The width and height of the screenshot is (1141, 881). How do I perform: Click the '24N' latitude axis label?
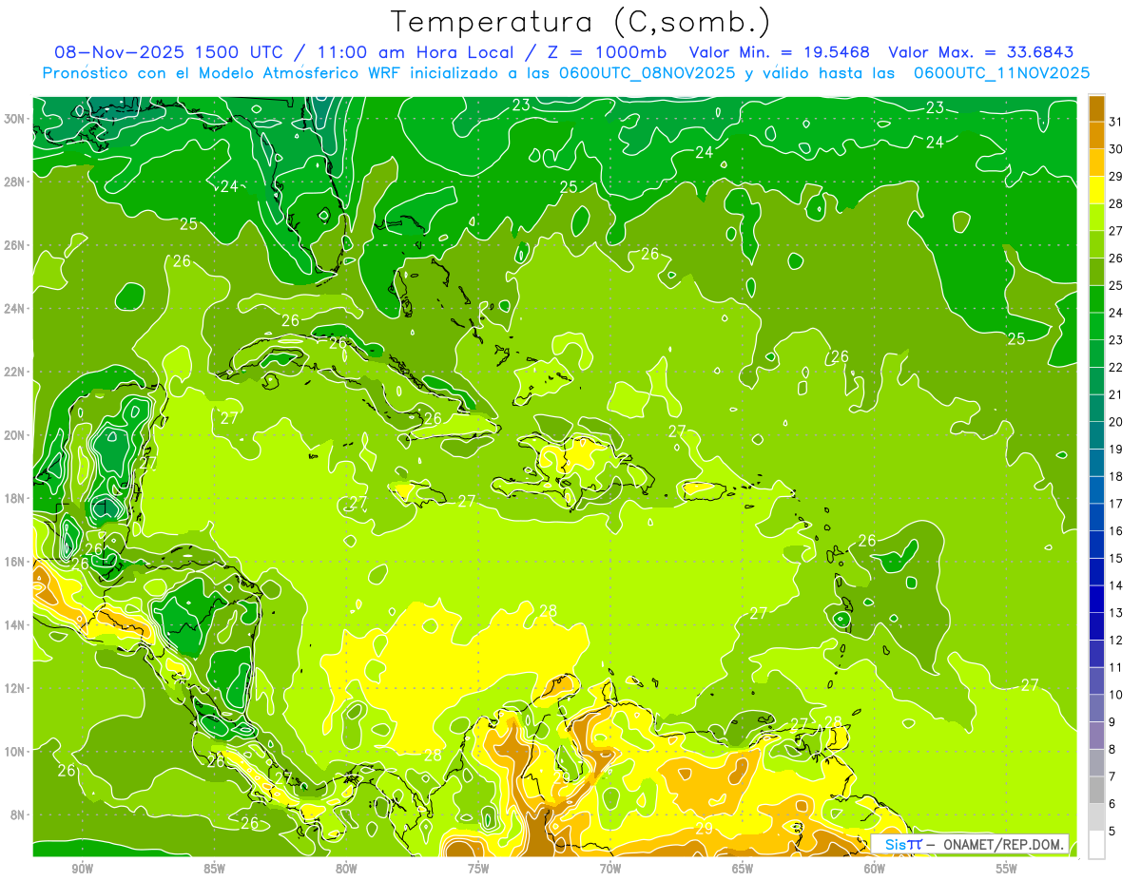coord(15,309)
